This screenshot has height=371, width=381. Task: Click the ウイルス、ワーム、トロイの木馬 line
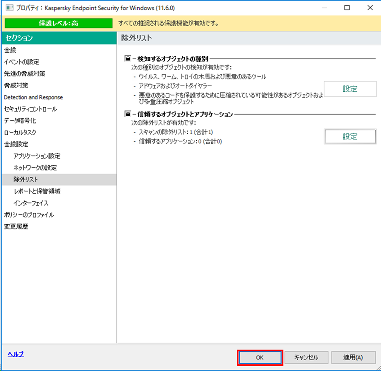point(202,77)
